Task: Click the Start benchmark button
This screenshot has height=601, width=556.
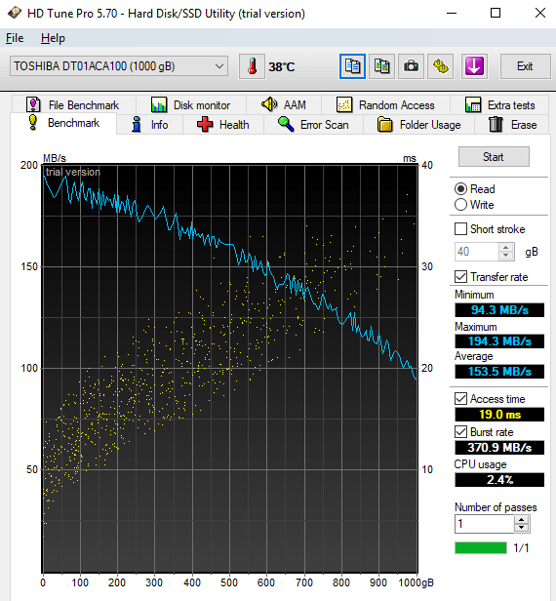Action: [494, 157]
